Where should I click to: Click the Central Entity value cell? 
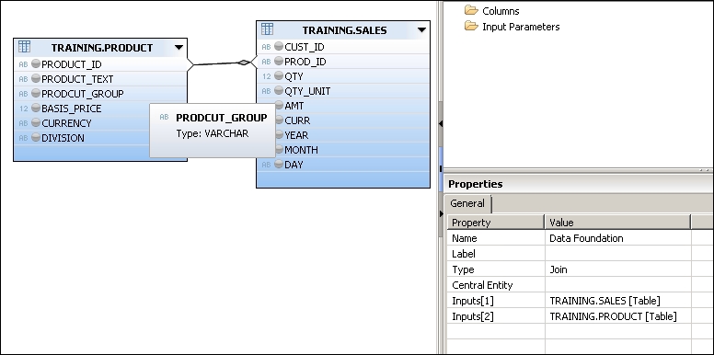pyautogui.click(x=617, y=285)
